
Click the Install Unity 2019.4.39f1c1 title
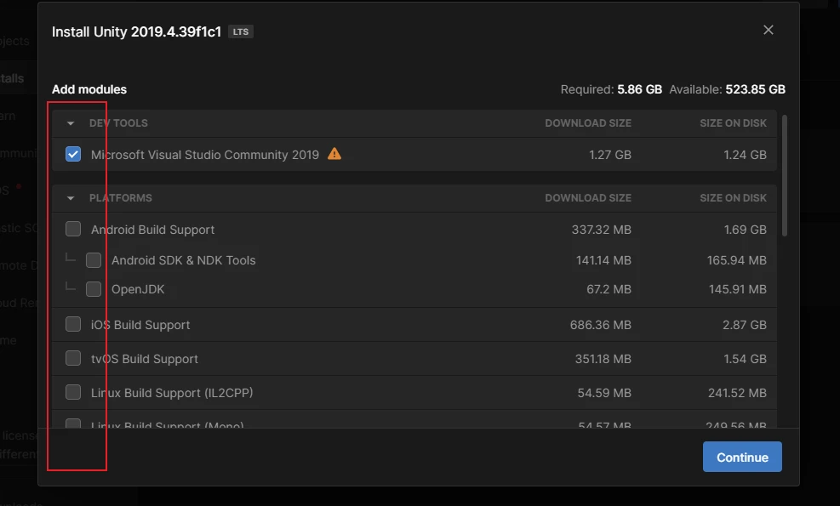[x=136, y=32]
